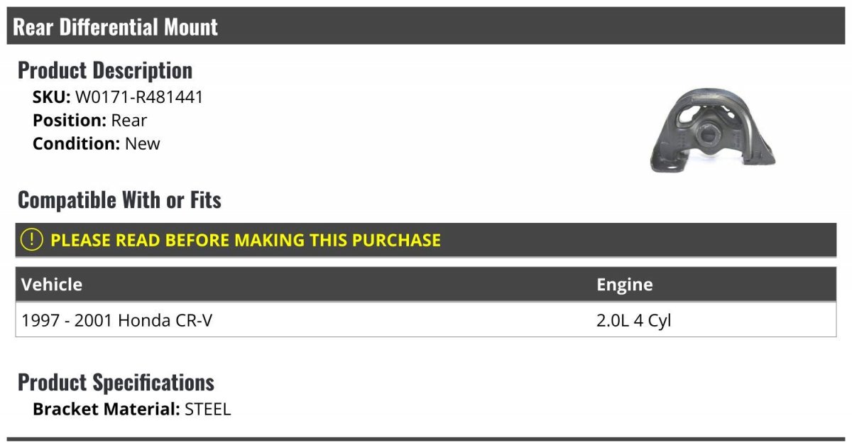Image resolution: width=852 pixels, height=448 pixels.
Task: Click the Vehicle column header
Action: tap(52, 285)
